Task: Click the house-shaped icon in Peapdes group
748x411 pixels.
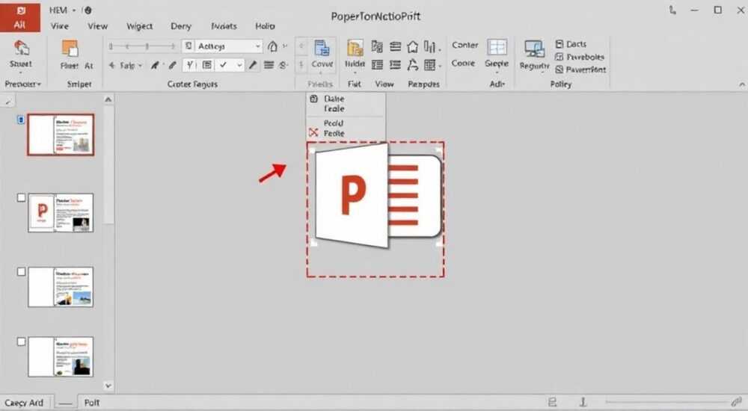Action: coord(413,47)
